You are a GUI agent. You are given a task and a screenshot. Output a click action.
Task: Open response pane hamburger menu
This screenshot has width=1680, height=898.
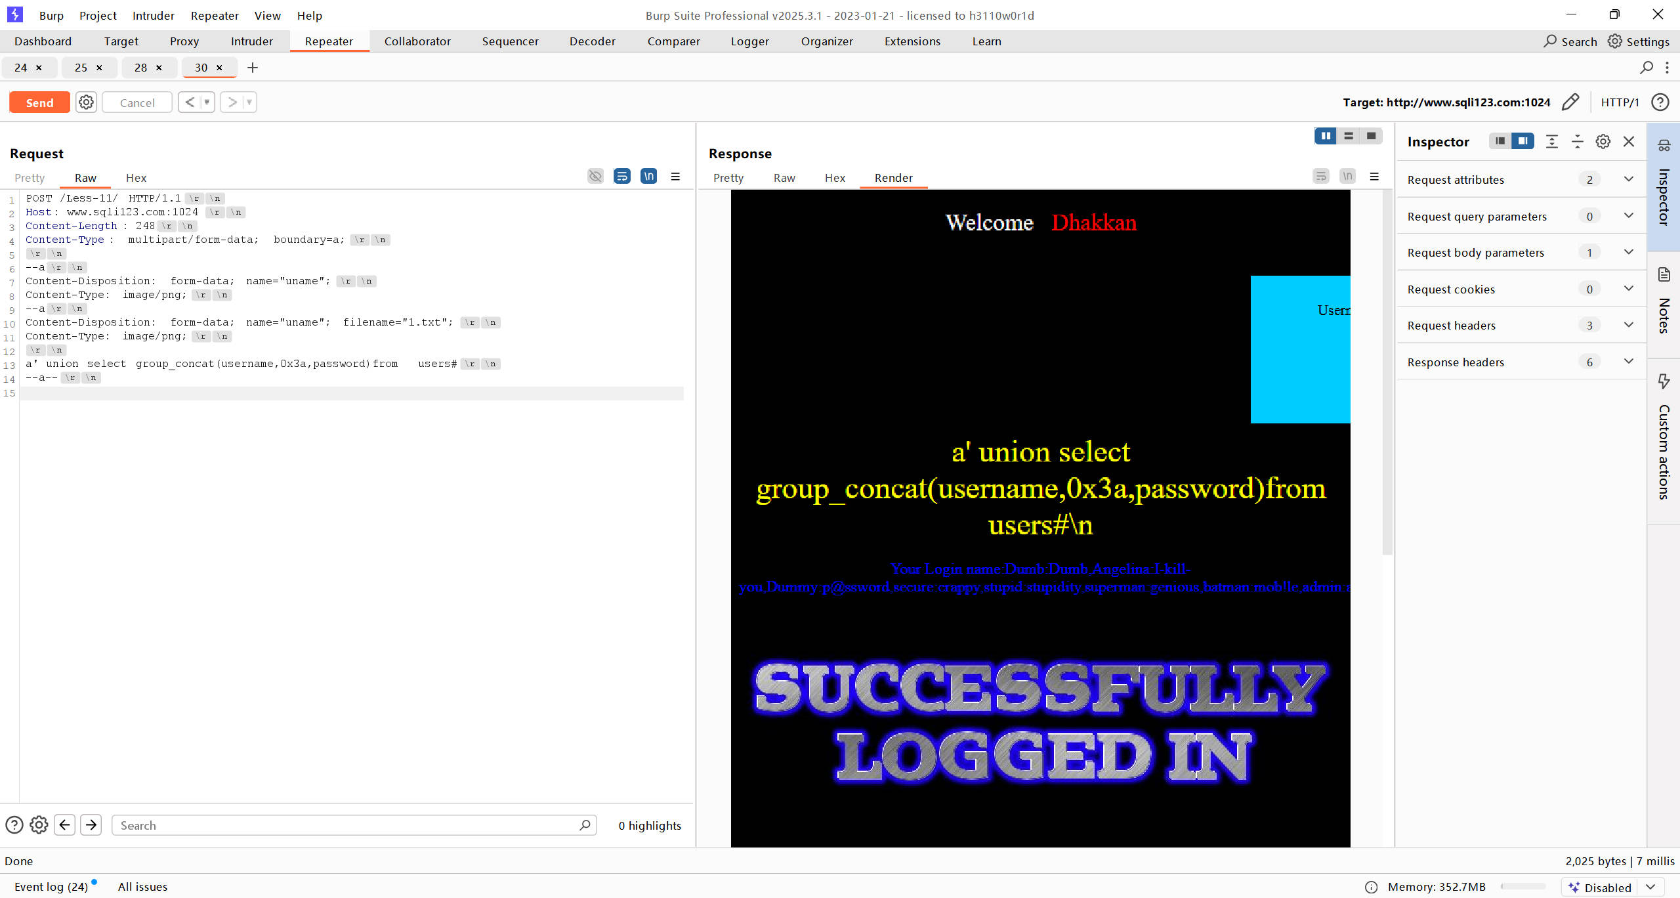[1374, 177]
